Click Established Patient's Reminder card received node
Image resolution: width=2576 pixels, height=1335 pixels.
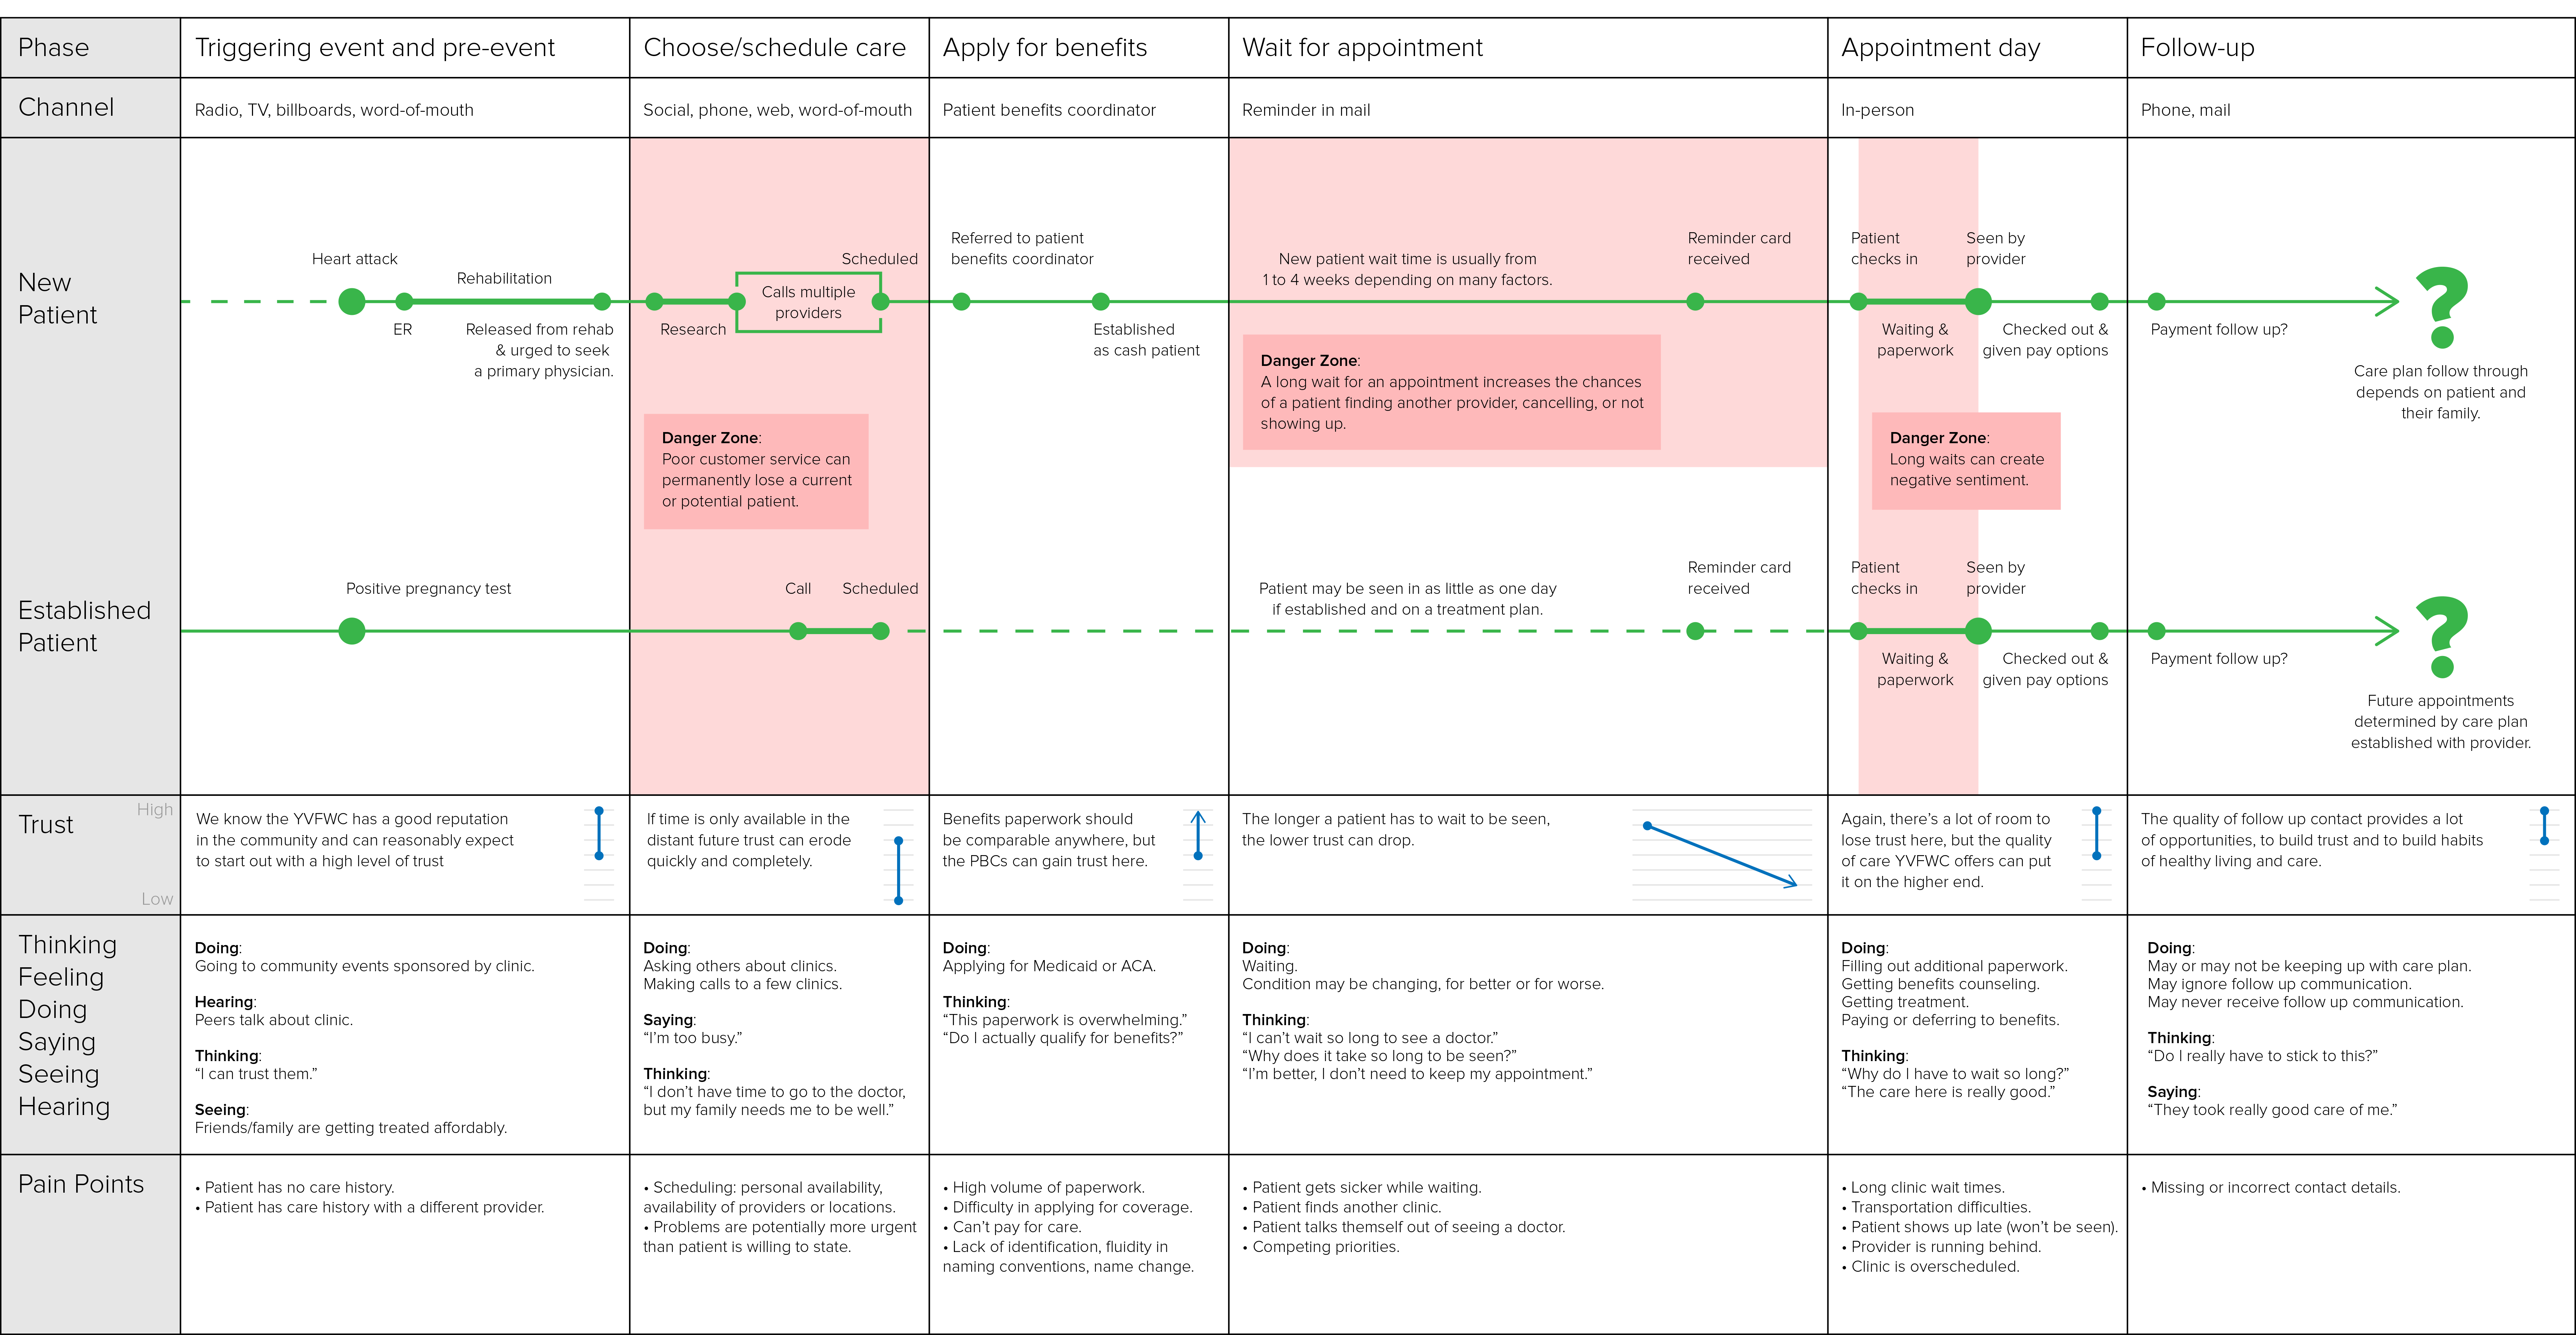[1695, 631]
